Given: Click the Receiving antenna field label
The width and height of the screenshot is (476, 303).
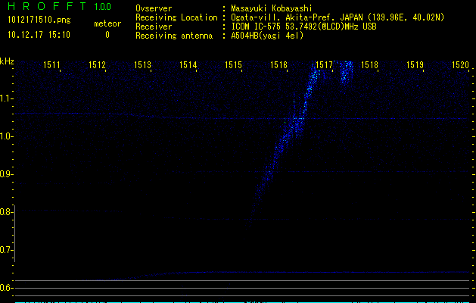Looking at the screenshot, I should click(174, 36).
